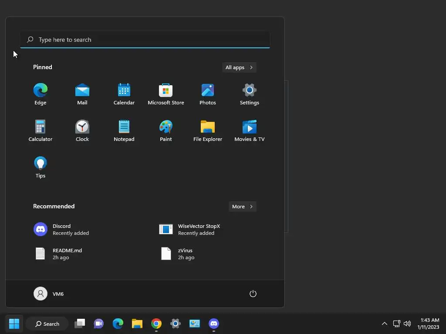Open File Explorer from pinned apps
The height and width of the screenshot is (334, 446).
point(208,131)
